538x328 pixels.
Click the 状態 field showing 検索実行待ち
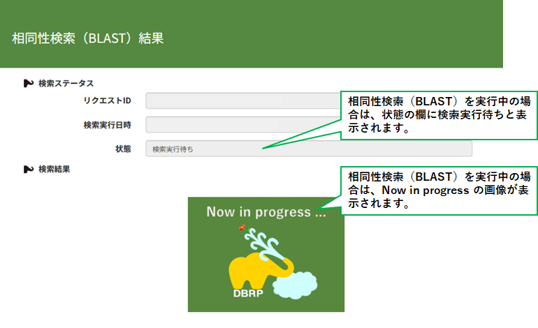point(309,149)
